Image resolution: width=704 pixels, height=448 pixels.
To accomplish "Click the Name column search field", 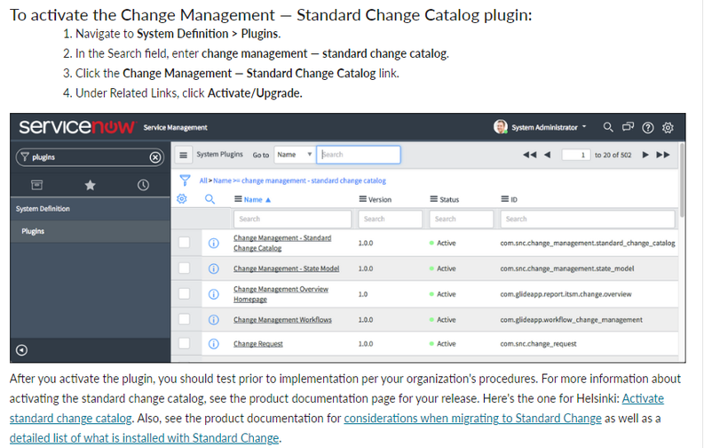I will pos(292,219).
